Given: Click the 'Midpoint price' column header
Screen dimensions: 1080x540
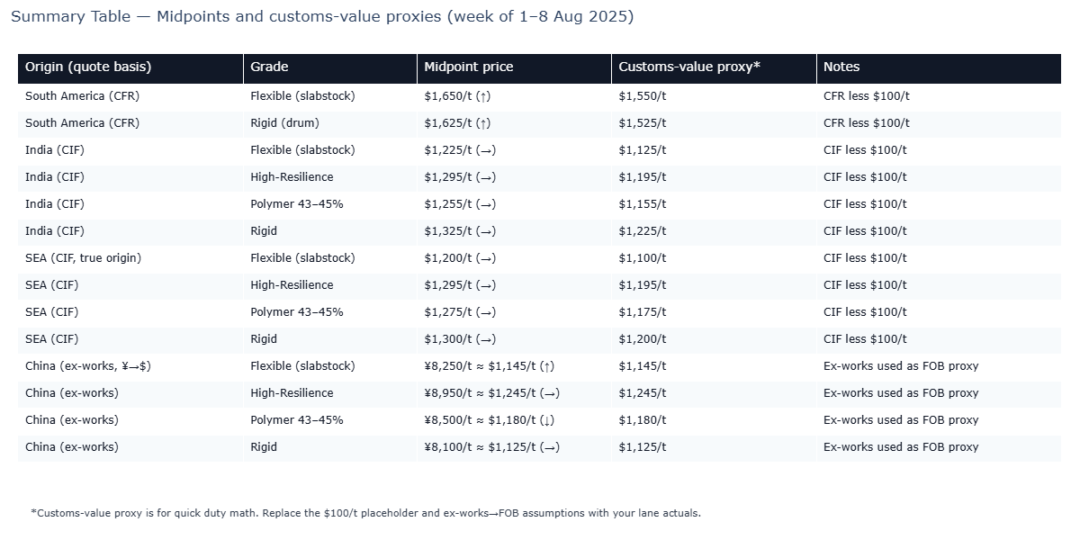Looking at the screenshot, I should tap(468, 67).
